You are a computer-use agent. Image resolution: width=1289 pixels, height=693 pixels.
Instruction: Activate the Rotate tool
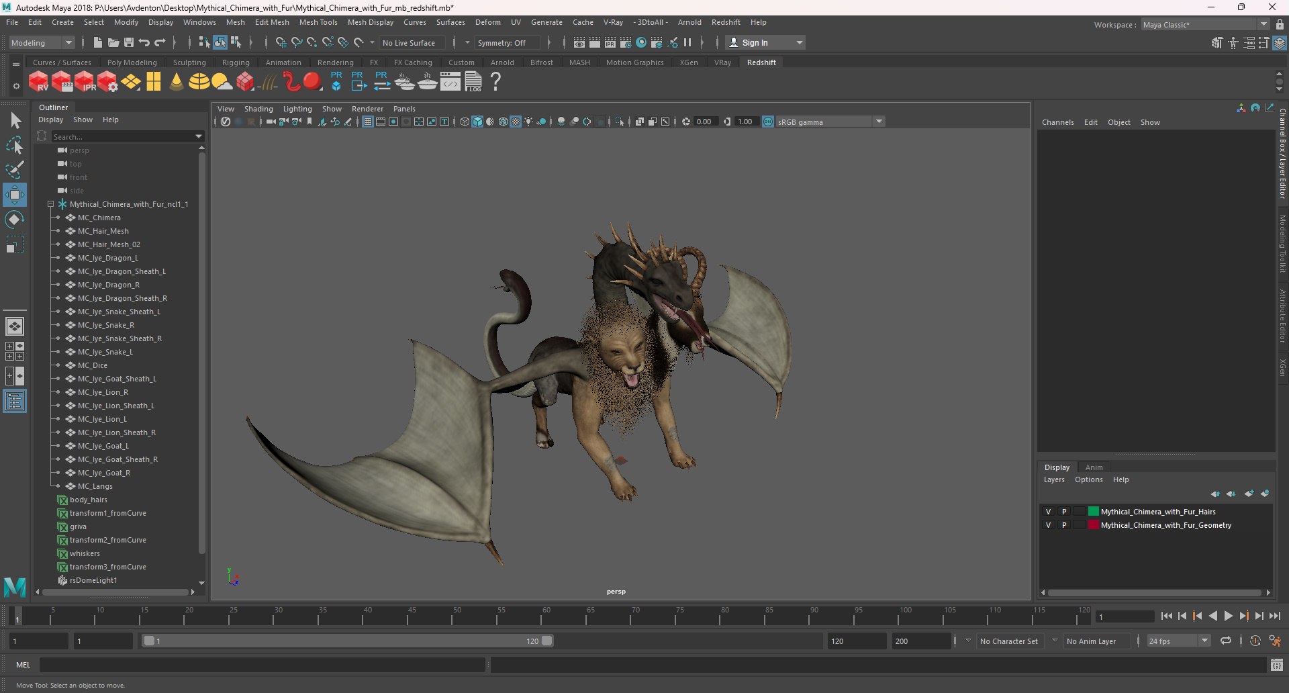coord(14,220)
